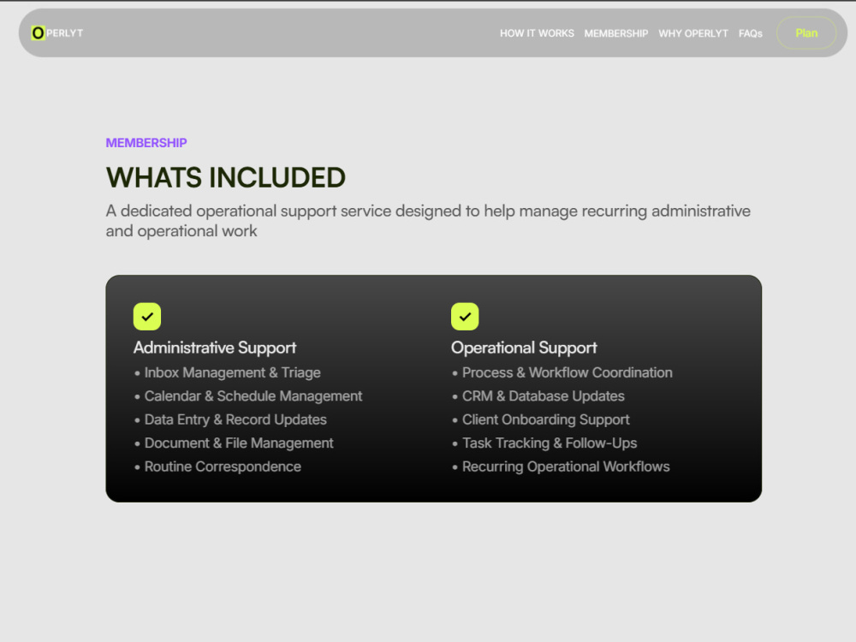
Task: Go to the MEMBERSHIP nav item
Action: coord(615,33)
